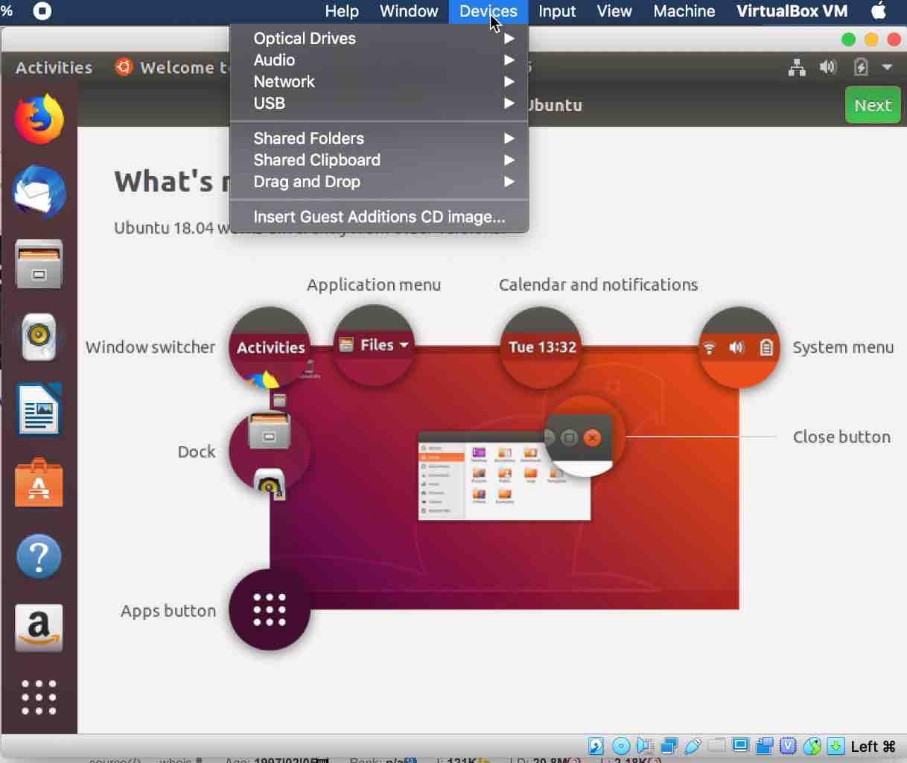Click Activities in the Ubuntu top bar
The height and width of the screenshot is (763, 907).
coord(54,68)
